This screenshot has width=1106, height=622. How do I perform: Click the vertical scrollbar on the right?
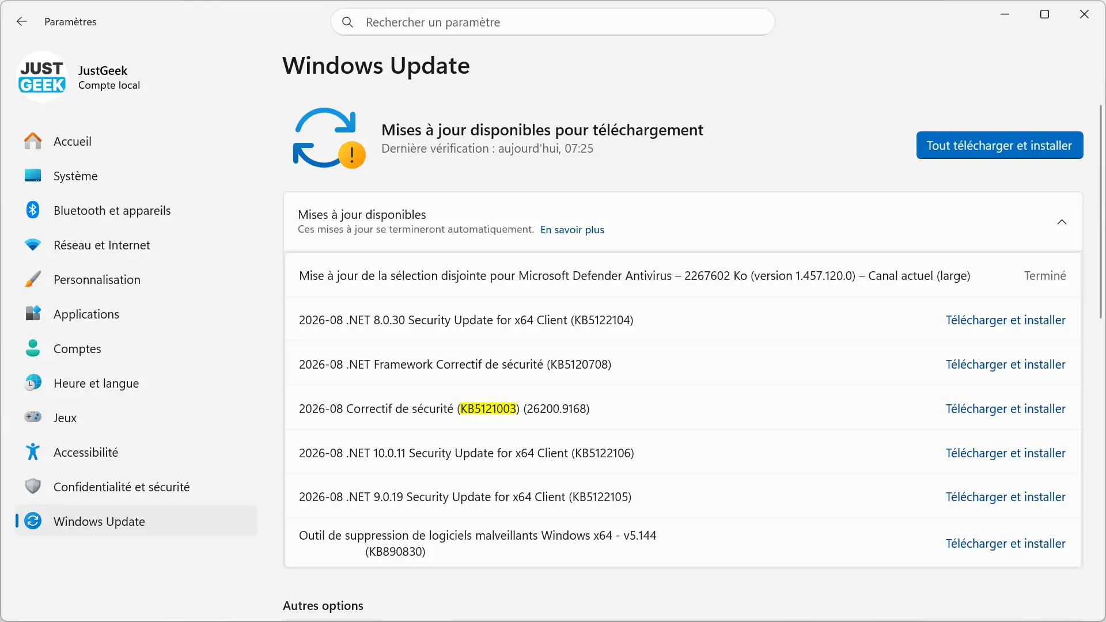(1101, 211)
